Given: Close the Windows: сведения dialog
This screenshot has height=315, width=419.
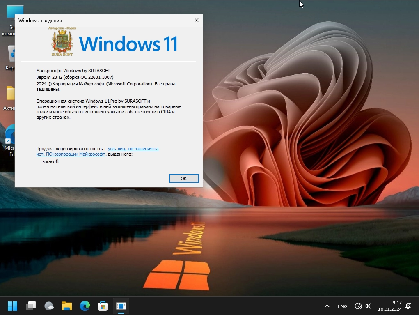Looking at the screenshot, I should coord(197,20).
